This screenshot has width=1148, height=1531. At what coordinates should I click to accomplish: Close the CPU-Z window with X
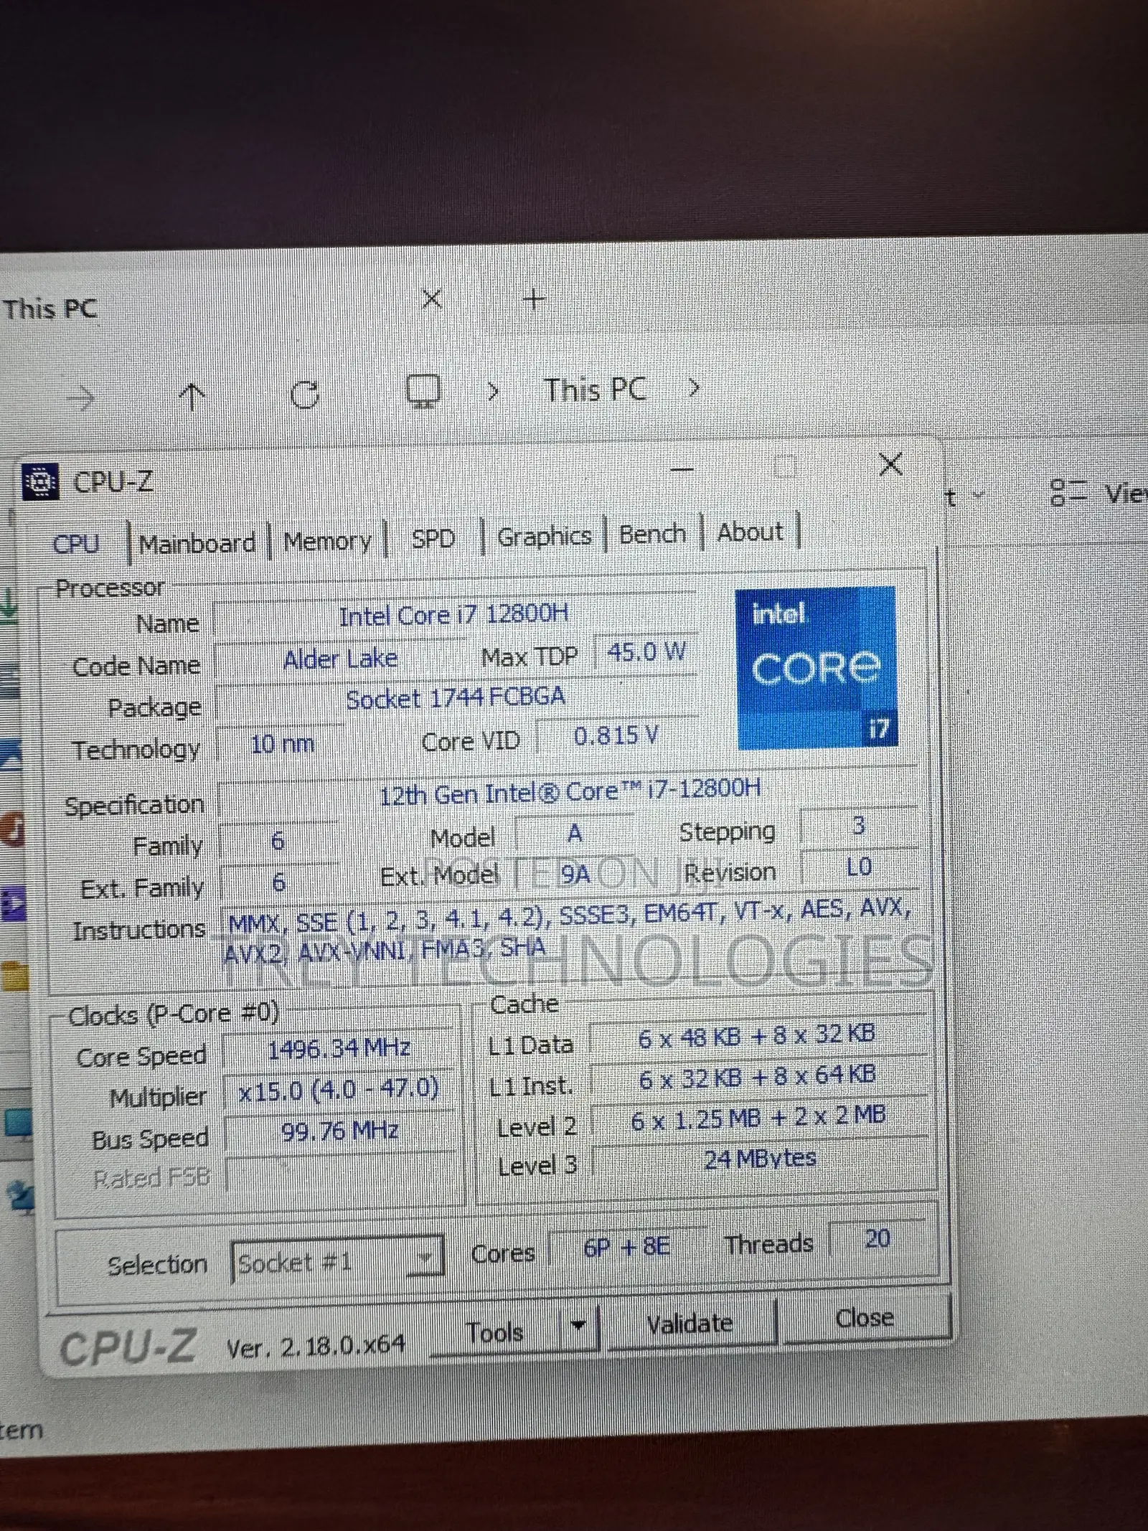point(890,465)
